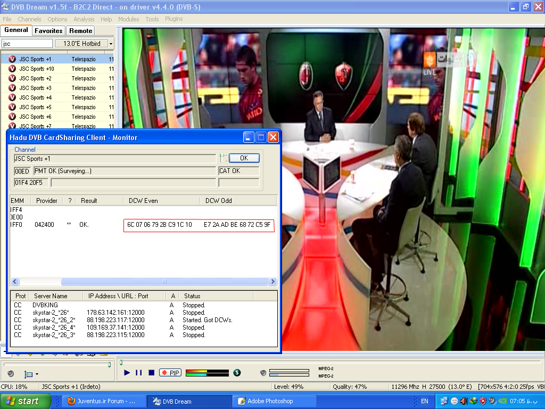Viewport: 545px width, 409px height.
Task: Click the green dollar icon near signal meters
Action: (x=237, y=373)
